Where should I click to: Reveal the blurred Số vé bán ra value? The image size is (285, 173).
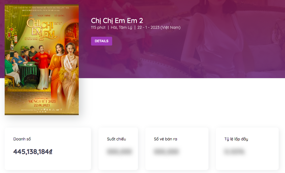click(x=166, y=151)
